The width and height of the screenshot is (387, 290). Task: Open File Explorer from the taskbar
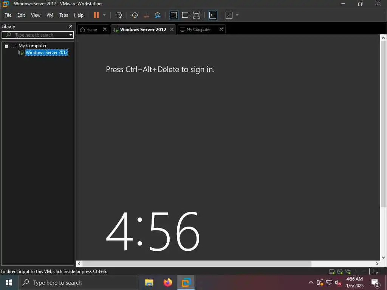(149, 282)
